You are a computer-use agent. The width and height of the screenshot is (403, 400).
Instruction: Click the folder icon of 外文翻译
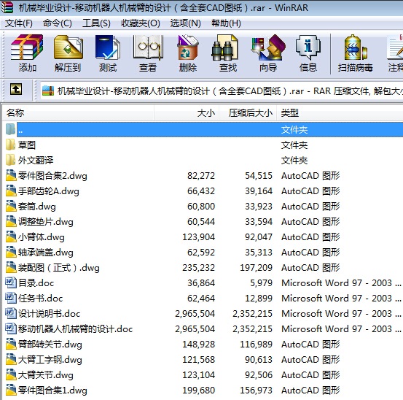(10, 160)
